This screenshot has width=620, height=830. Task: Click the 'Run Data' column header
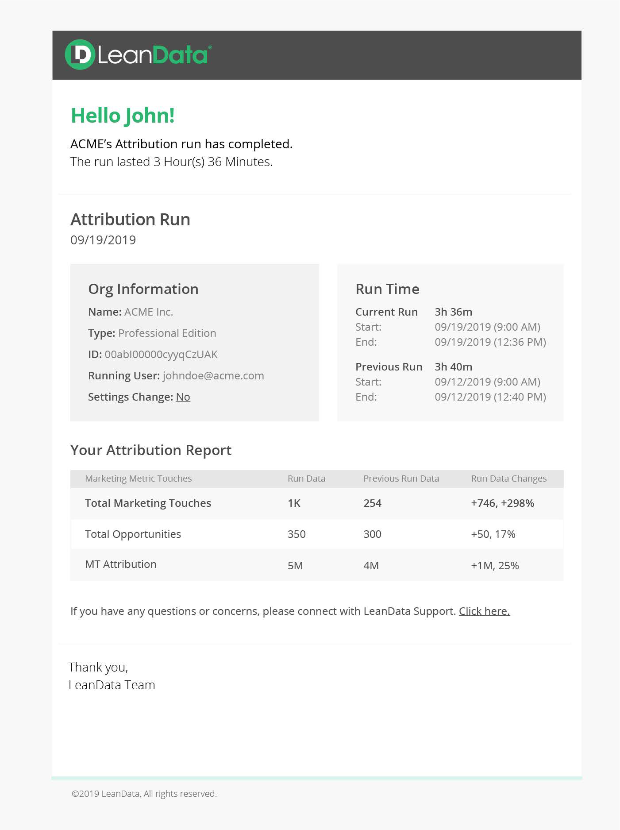[306, 479]
